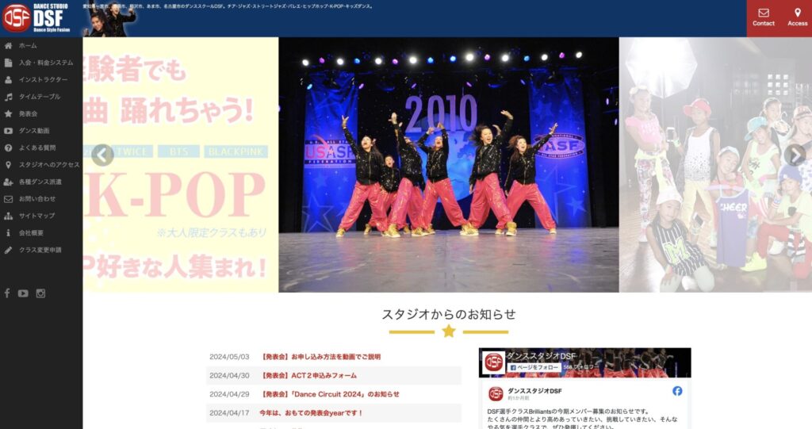Go to the previous carousel slide
The image size is (812, 429).
tap(102, 155)
